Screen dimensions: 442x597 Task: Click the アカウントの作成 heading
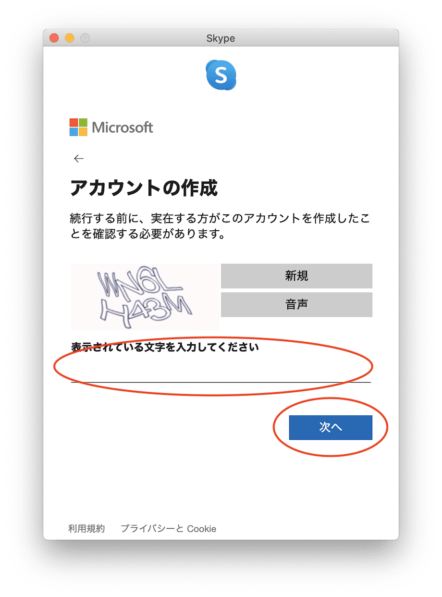144,188
